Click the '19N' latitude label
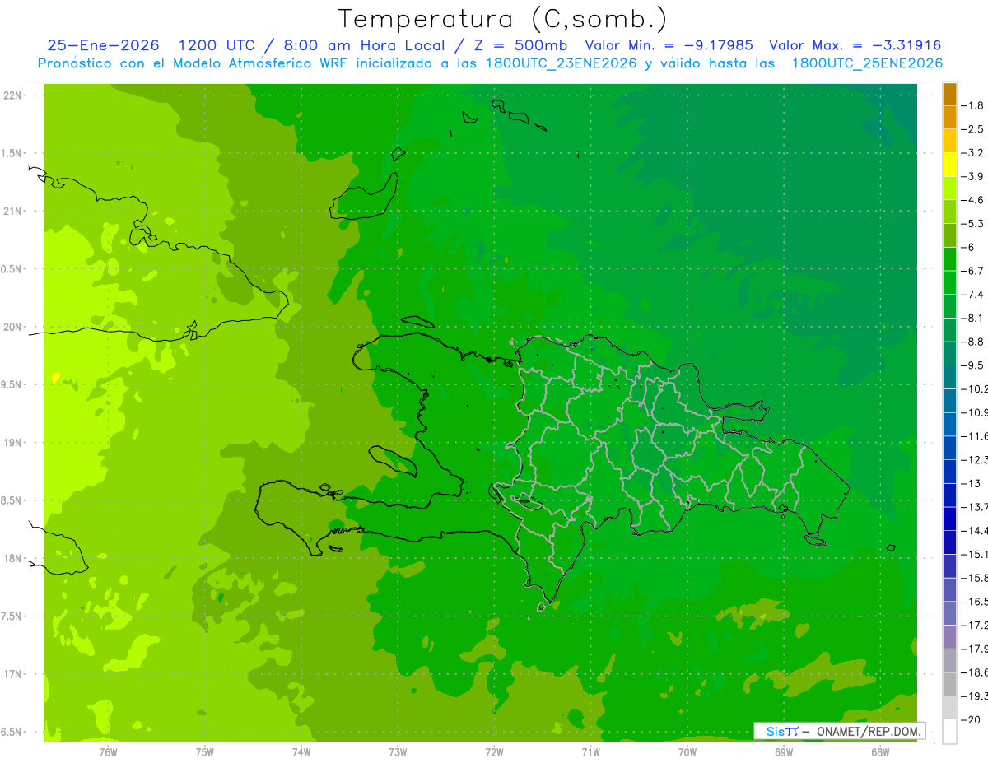988x763 pixels. coord(12,443)
